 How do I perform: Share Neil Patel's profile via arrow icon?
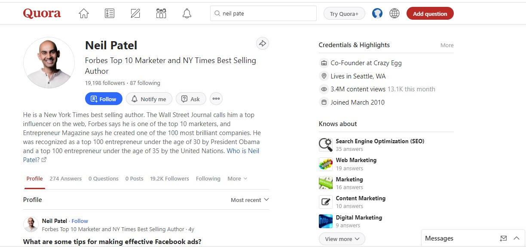point(263,43)
